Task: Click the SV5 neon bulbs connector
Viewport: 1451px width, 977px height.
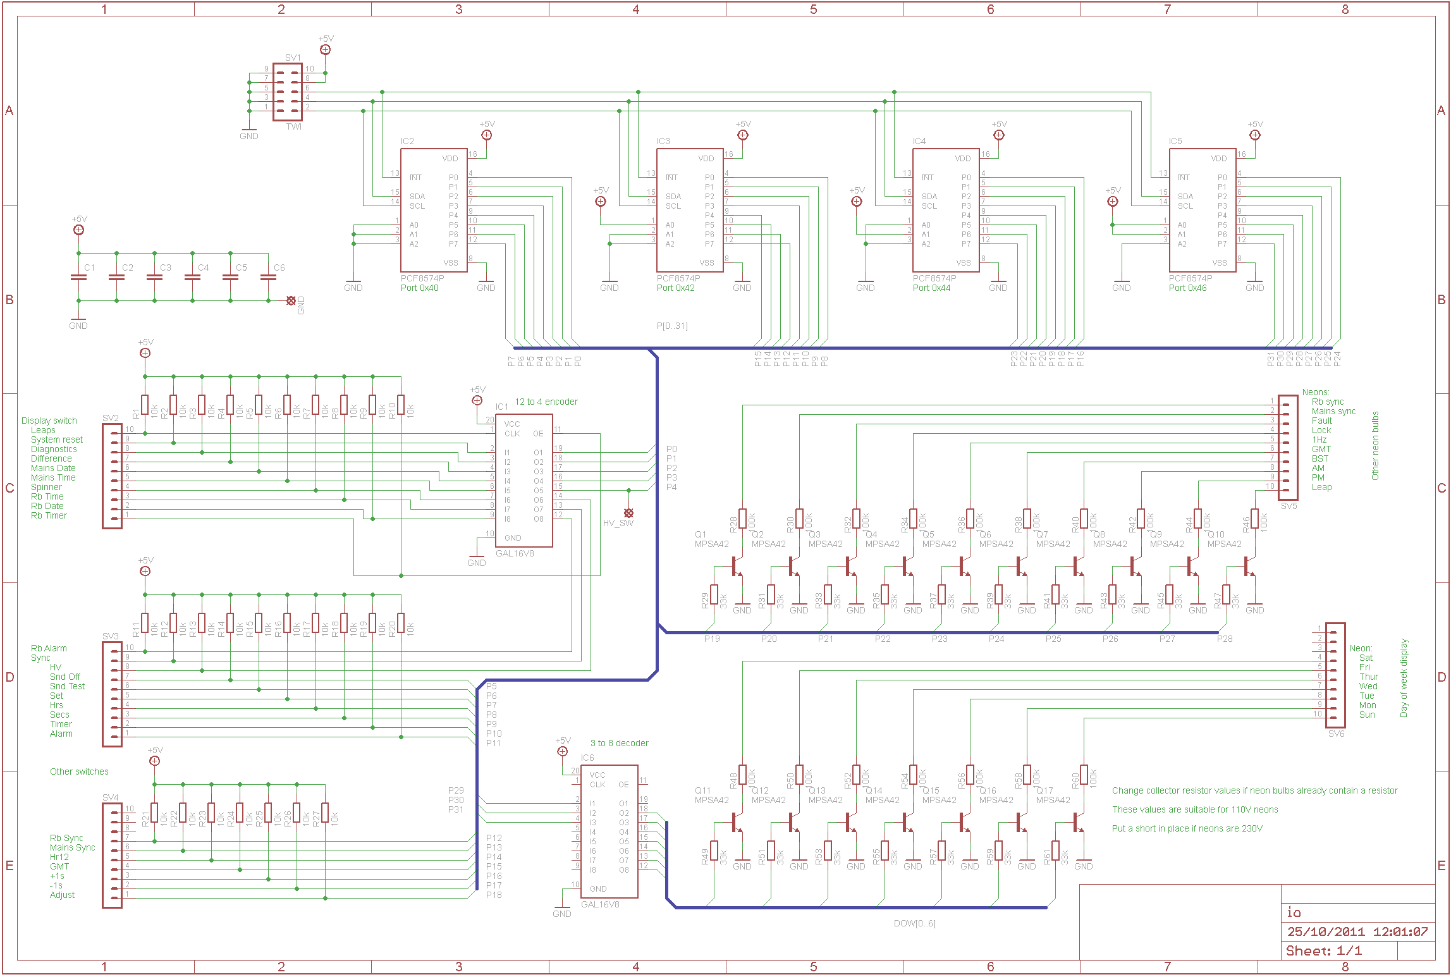Action: [1288, 447]
